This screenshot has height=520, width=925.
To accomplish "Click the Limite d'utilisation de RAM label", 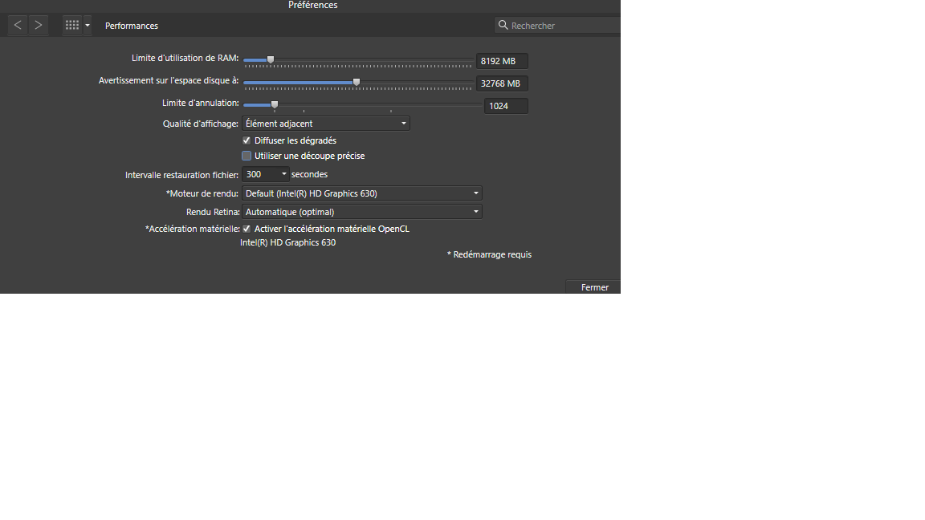I will 185,58.
